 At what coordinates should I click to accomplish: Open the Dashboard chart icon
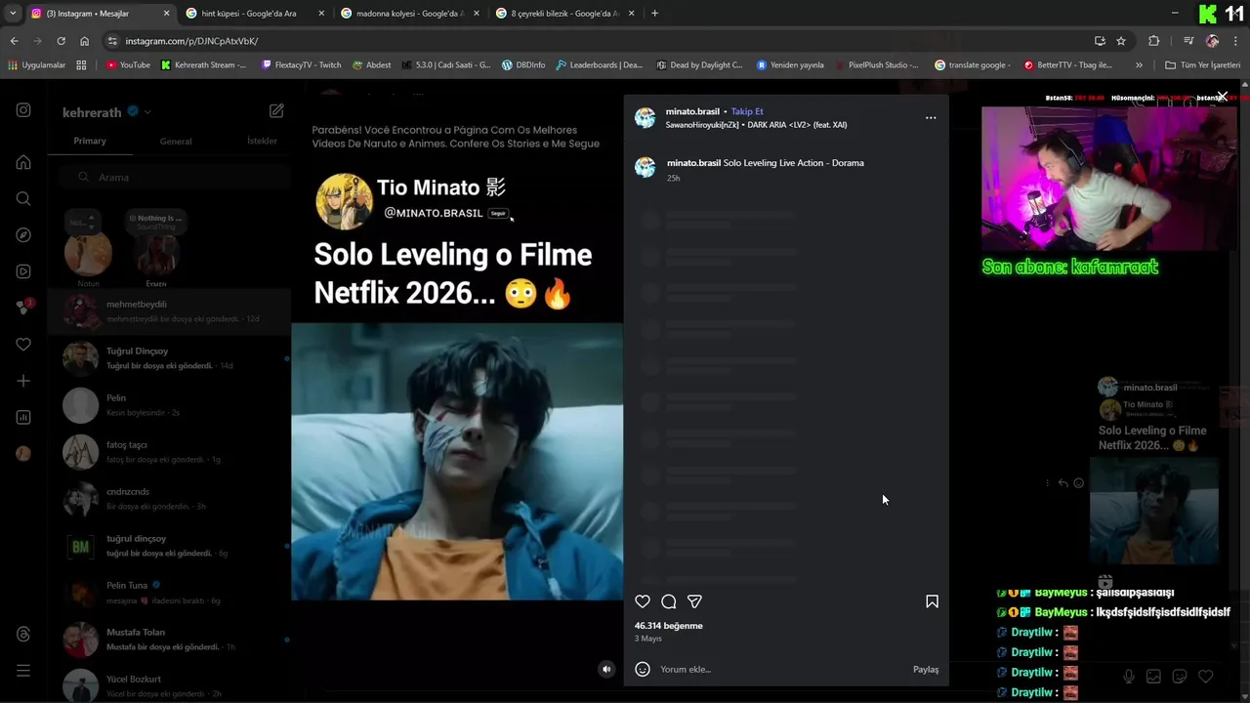point(23,417)
